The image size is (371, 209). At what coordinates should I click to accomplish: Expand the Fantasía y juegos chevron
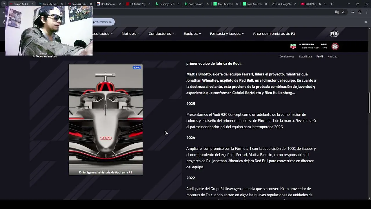click(x=243, y=34)
